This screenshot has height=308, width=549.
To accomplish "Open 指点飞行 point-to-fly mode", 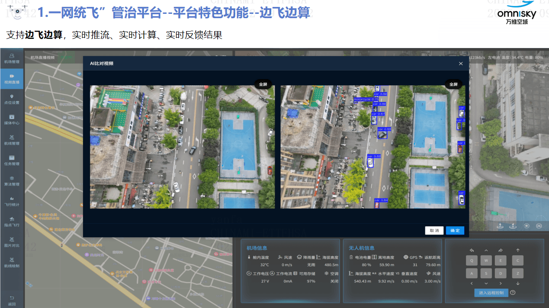I will (12, 221).
